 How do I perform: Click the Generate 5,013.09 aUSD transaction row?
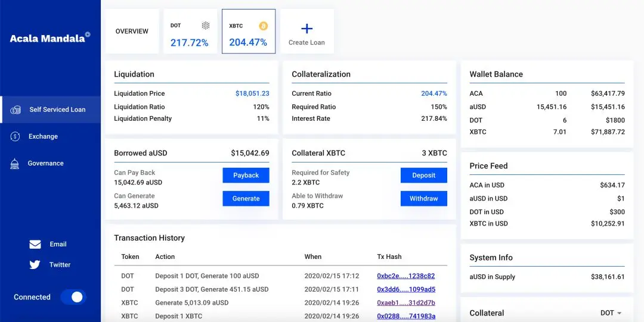point(280,303)
